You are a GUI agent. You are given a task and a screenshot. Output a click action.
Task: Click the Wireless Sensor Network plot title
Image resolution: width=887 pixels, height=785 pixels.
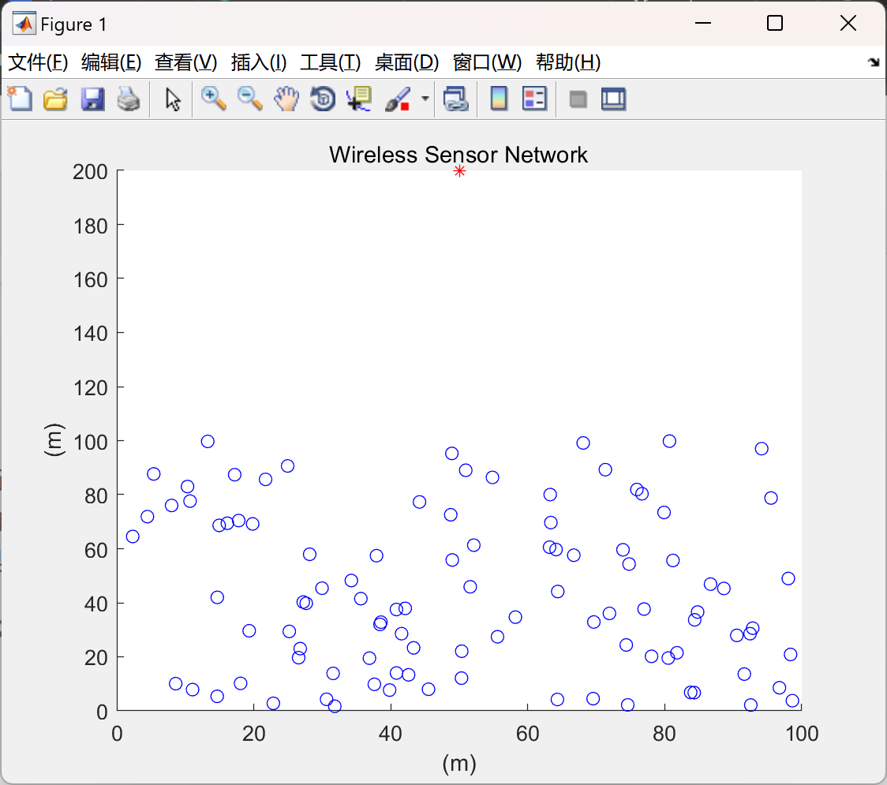point(458,155)
